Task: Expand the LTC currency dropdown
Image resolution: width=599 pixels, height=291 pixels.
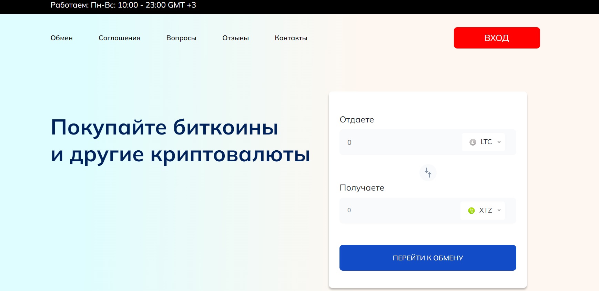Action: pyautogui.click(x=483, y=142)
